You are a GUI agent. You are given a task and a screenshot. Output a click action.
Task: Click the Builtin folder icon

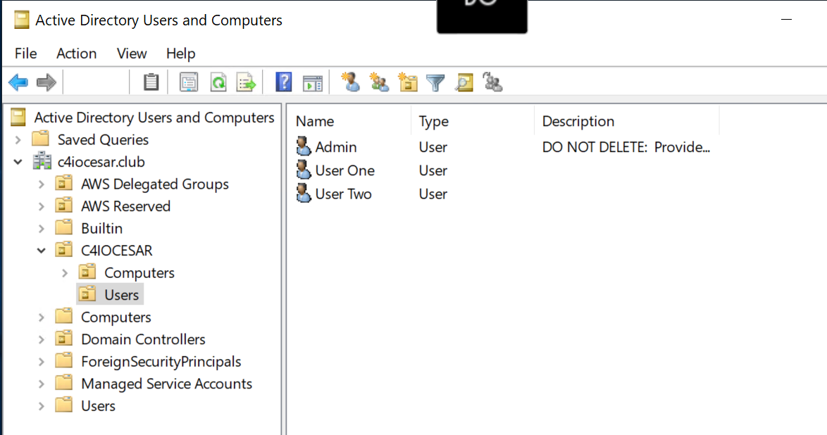coord(64,228)
